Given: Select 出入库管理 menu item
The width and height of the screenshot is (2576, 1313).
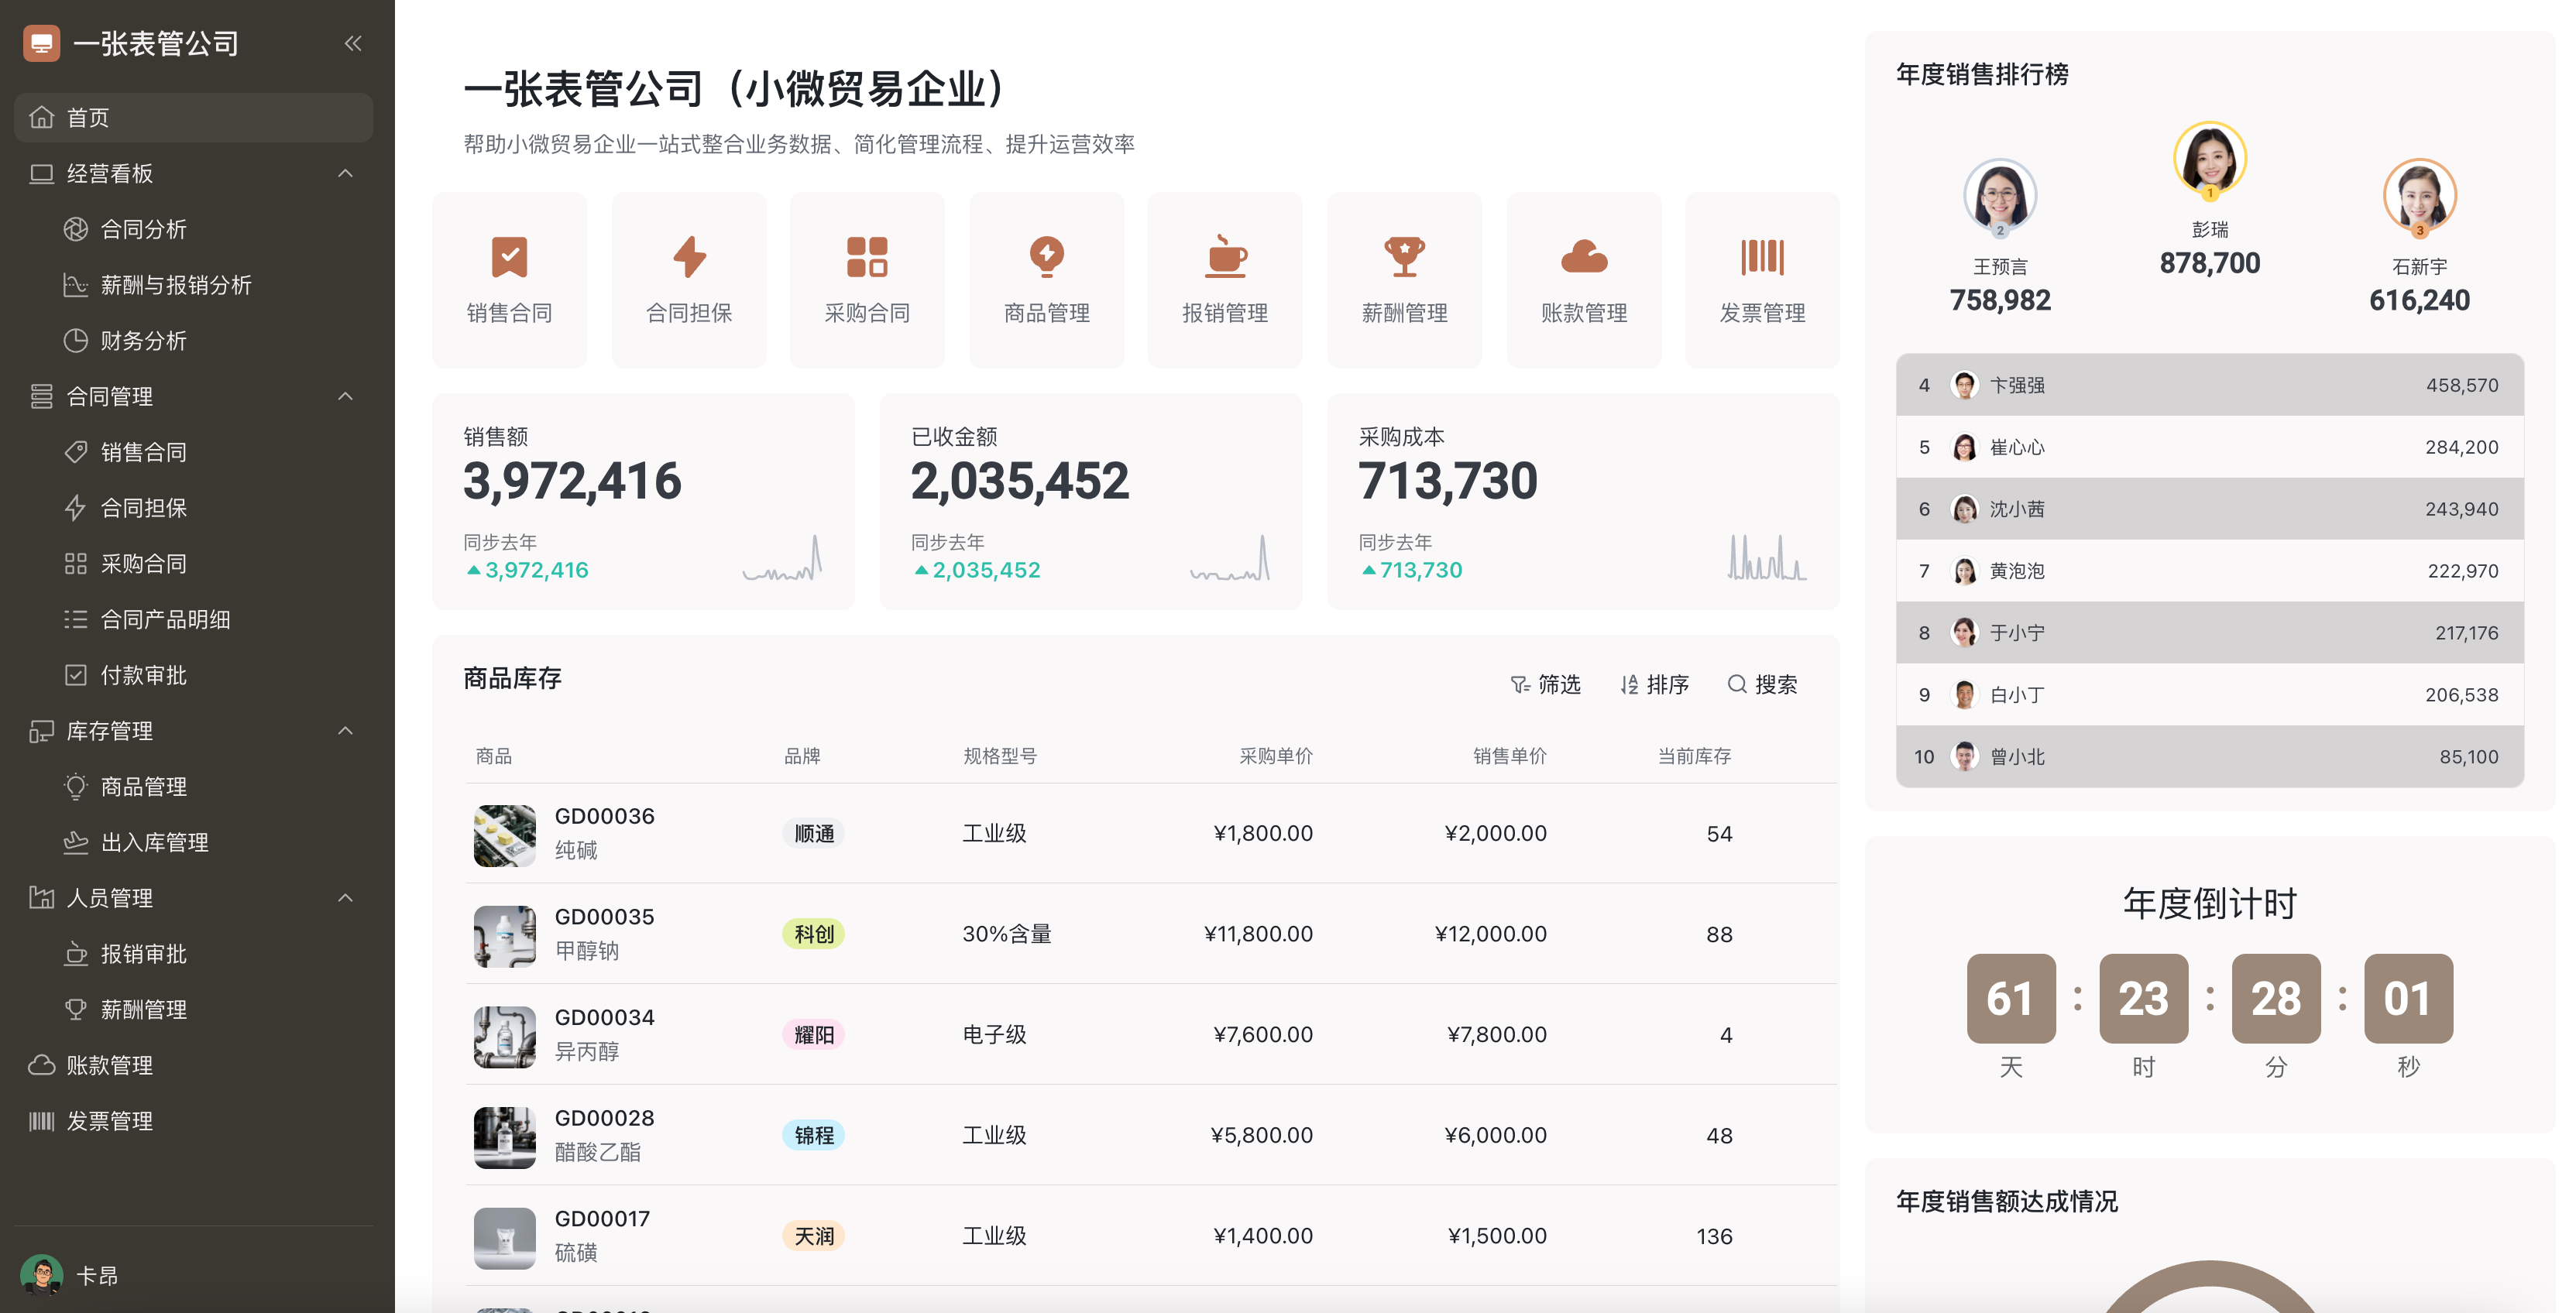Looking at the screenshot, I should pyautogui.click(x=154, y=842).
